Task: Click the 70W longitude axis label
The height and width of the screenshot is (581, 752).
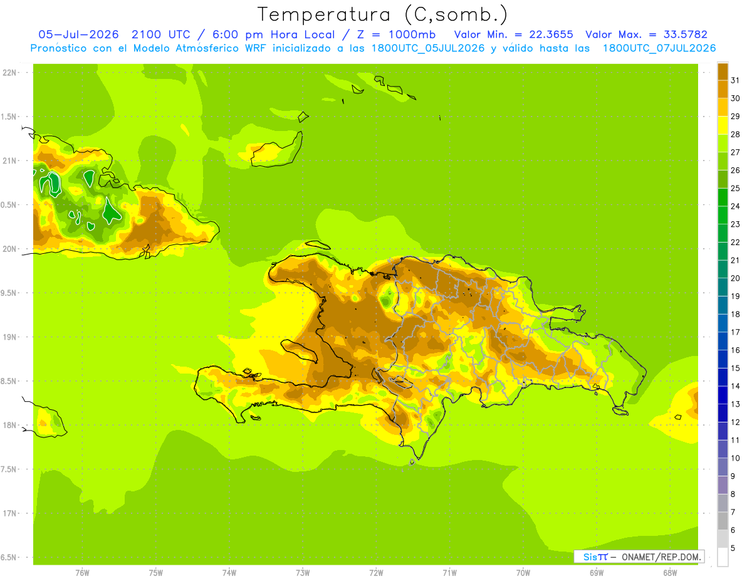Action: 523,572
